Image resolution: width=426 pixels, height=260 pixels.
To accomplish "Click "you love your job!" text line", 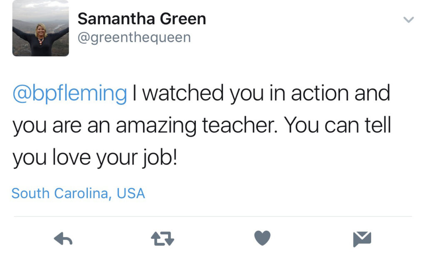I will click(x=95, y=158).
